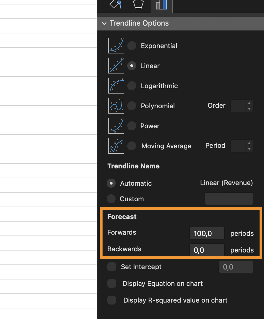Image resolution: width=264 pixels, height=319 pixels.
Task: Select the Custom trendline name option
Action: (x=111, y=199)
